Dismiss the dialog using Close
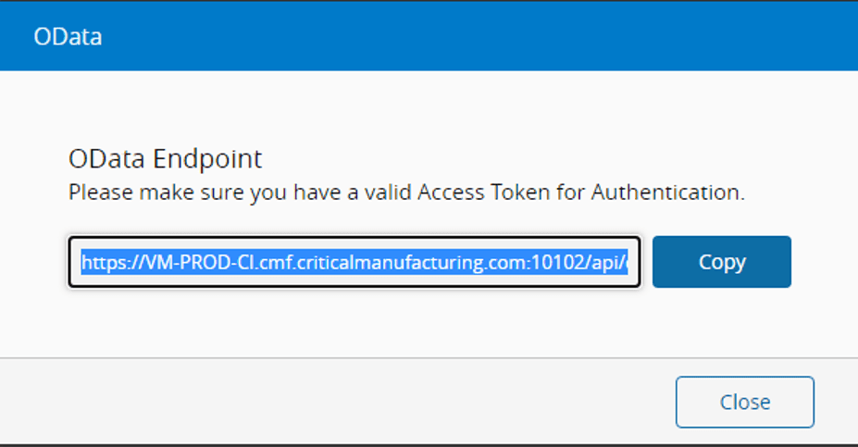Image resolution: width=858 pixels, height=447 pixels. pos(744,402)
